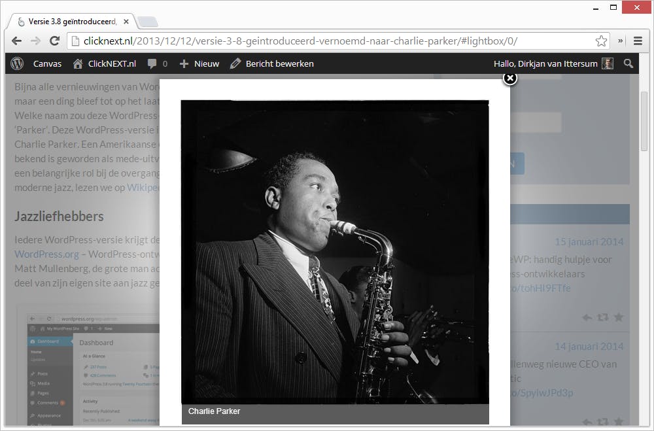
Task: Bookmark the page with the star icon
Action: coord(601,41)
